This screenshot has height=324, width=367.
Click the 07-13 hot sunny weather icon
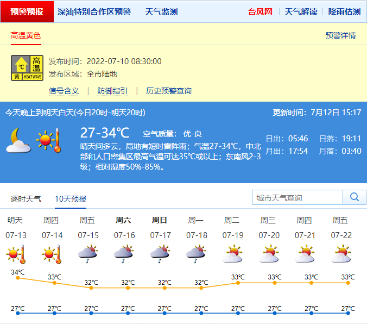(x=16, y=254)
